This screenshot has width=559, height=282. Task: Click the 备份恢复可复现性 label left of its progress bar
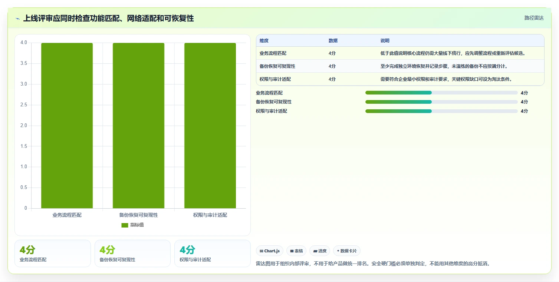click(x=274, y=102)
